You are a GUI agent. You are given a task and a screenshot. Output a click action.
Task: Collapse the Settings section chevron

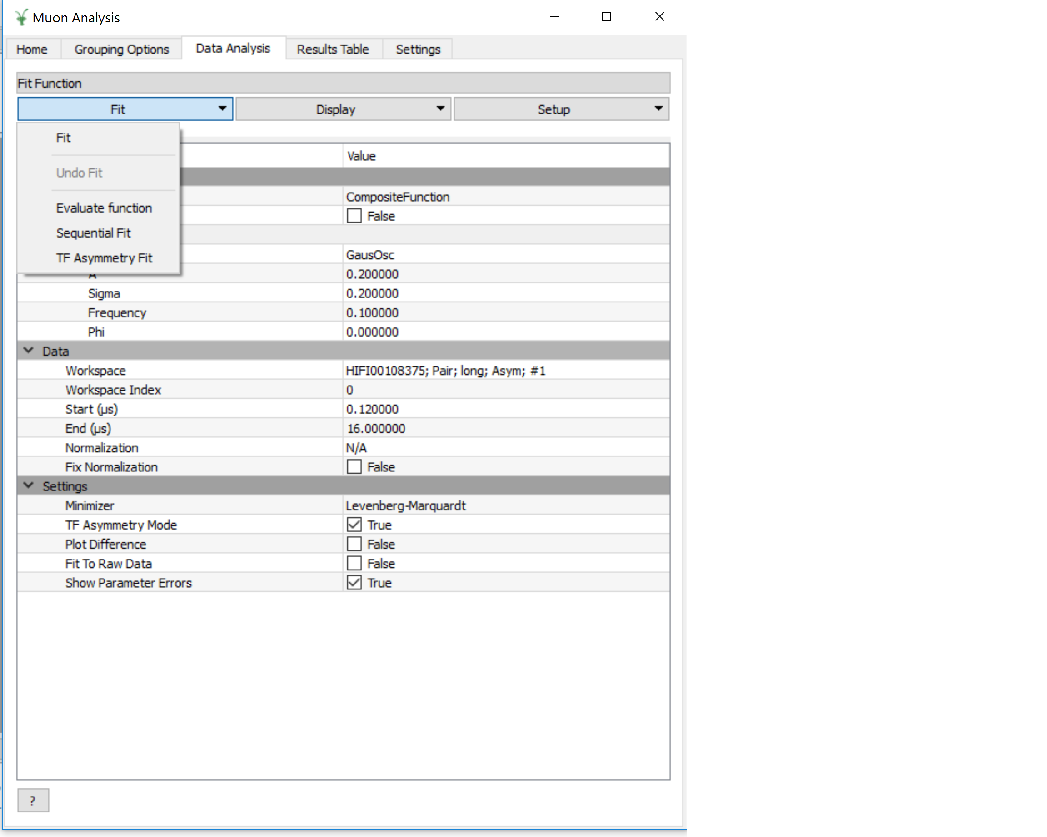[x=29, y=485]
